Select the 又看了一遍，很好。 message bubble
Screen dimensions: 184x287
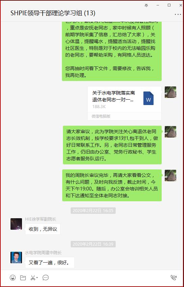[50, 263]
